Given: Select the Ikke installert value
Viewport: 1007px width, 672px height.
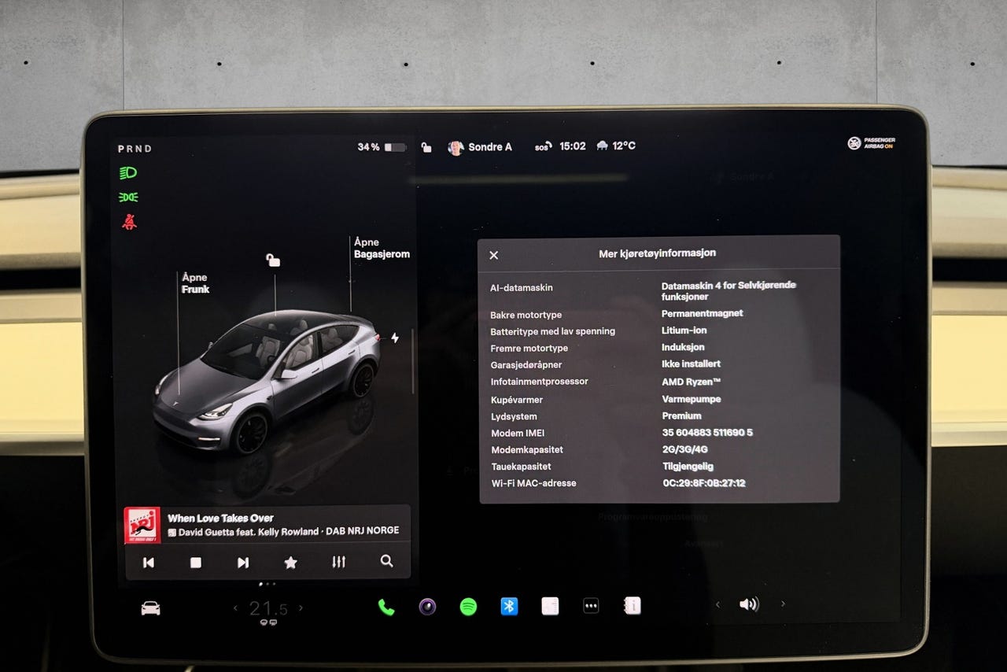Looking at the screenshot, I should coord(692,364).
